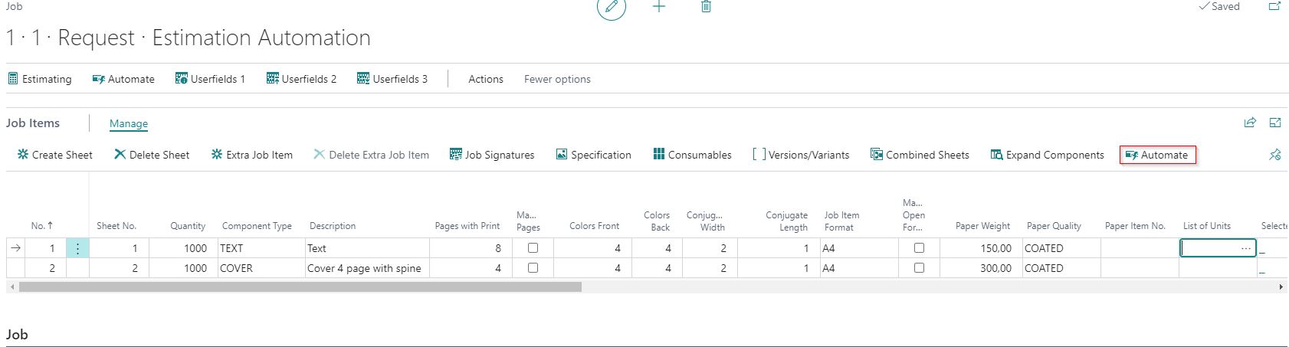This screenshot has height=347, width=1289.
Task: Click Delete Sheet
Action: coord(152,155)
